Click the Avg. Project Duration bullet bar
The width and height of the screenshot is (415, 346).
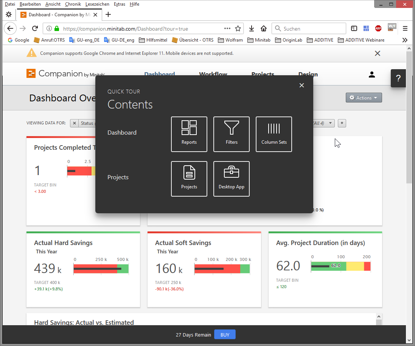pyautogui.click(x=341, y=266)
